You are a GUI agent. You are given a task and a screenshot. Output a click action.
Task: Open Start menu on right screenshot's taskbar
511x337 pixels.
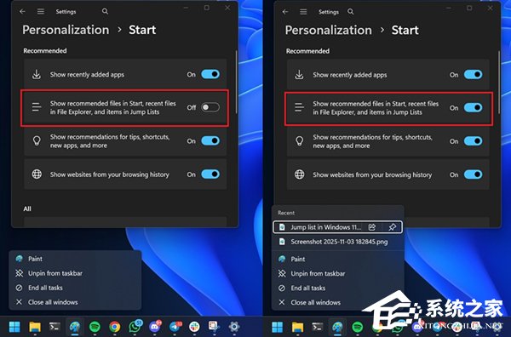(x=278, y=327)
